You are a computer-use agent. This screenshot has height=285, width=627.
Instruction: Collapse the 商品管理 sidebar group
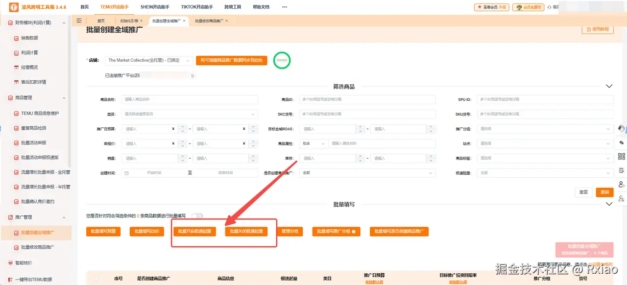[63, 98]
